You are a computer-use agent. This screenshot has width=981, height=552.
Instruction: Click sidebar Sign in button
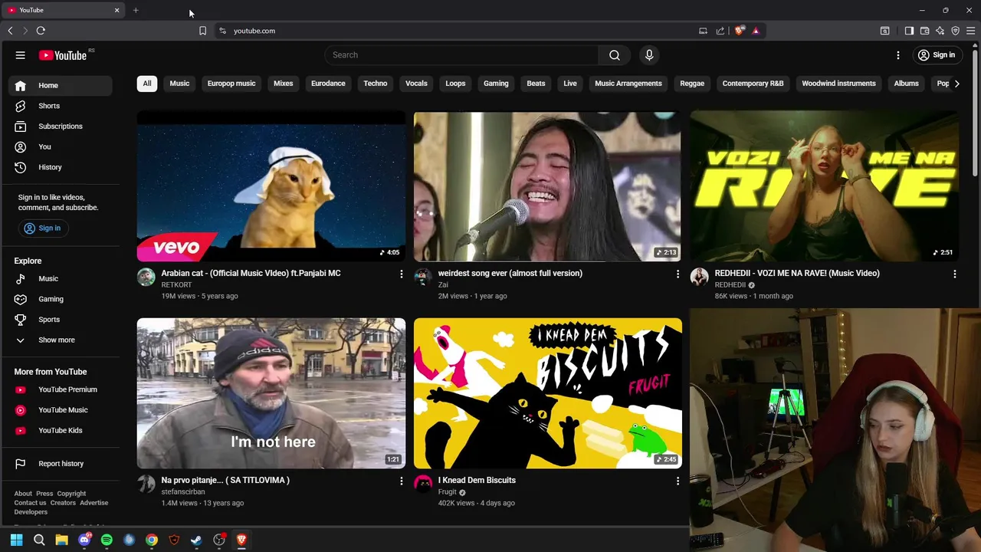42,228
